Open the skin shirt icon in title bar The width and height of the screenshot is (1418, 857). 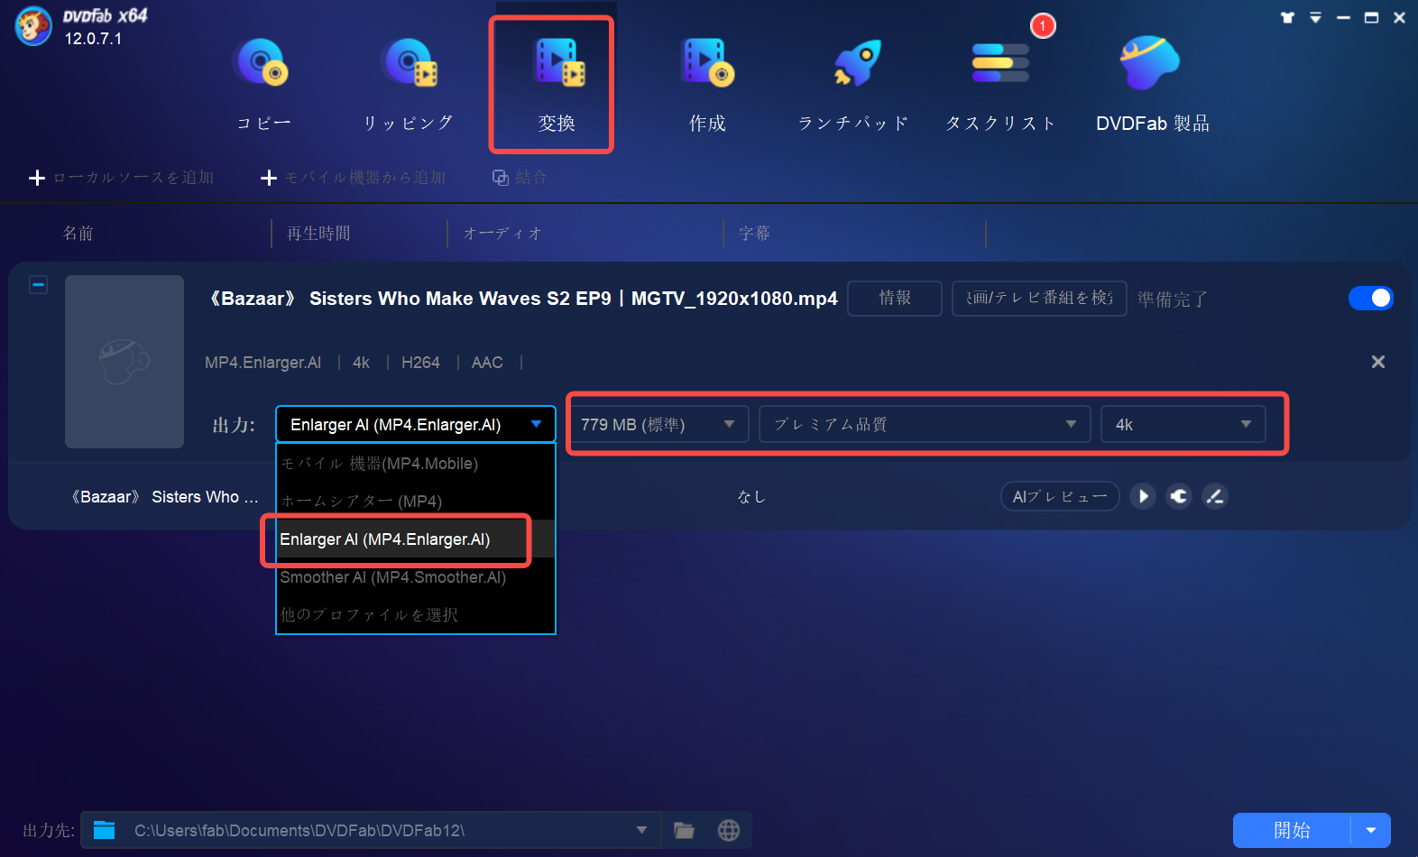coord(1287,17)
